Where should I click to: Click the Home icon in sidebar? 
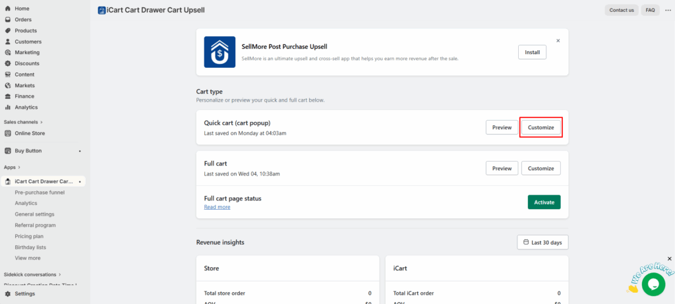[x=8, y=9]
